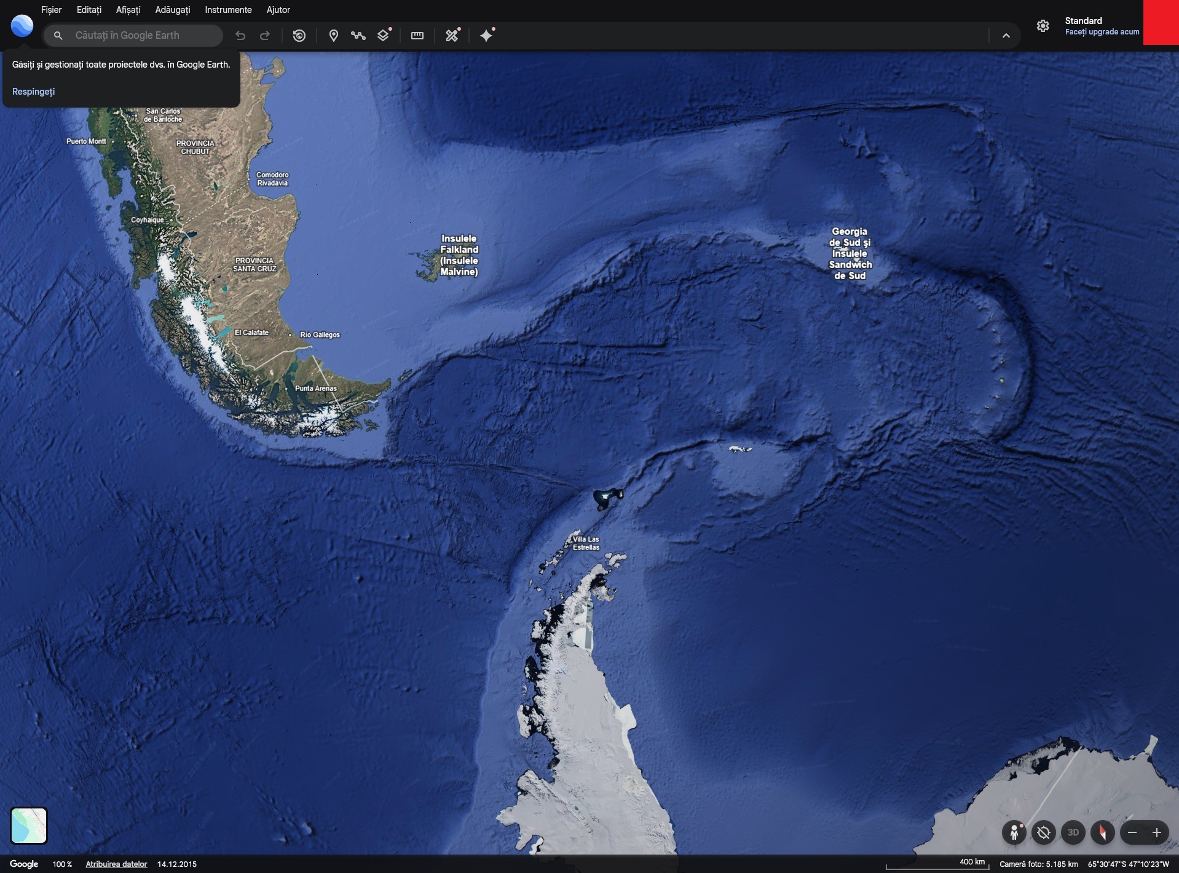Add a placemark pin
Image resolution: width=1179 pixels, height=873 pixels.
334,36
